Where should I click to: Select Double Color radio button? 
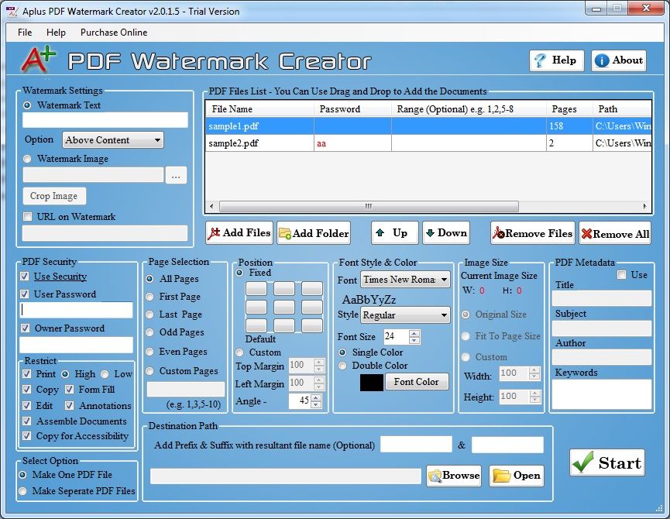(342, 366)
